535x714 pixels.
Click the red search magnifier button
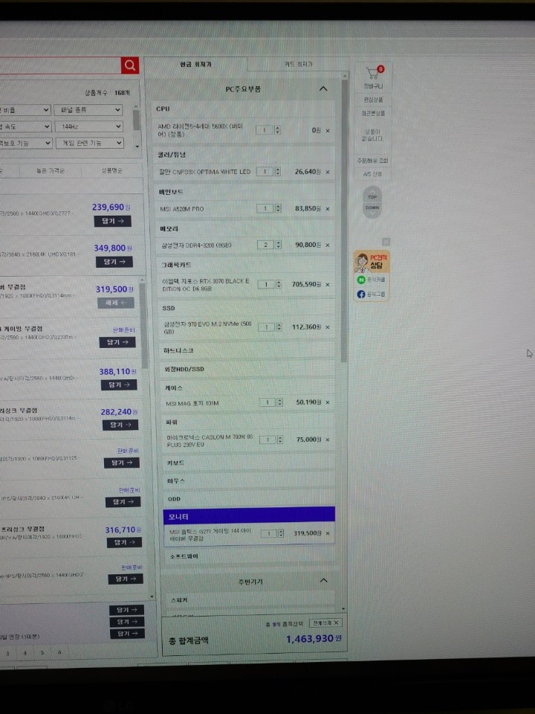click(129, 65)
